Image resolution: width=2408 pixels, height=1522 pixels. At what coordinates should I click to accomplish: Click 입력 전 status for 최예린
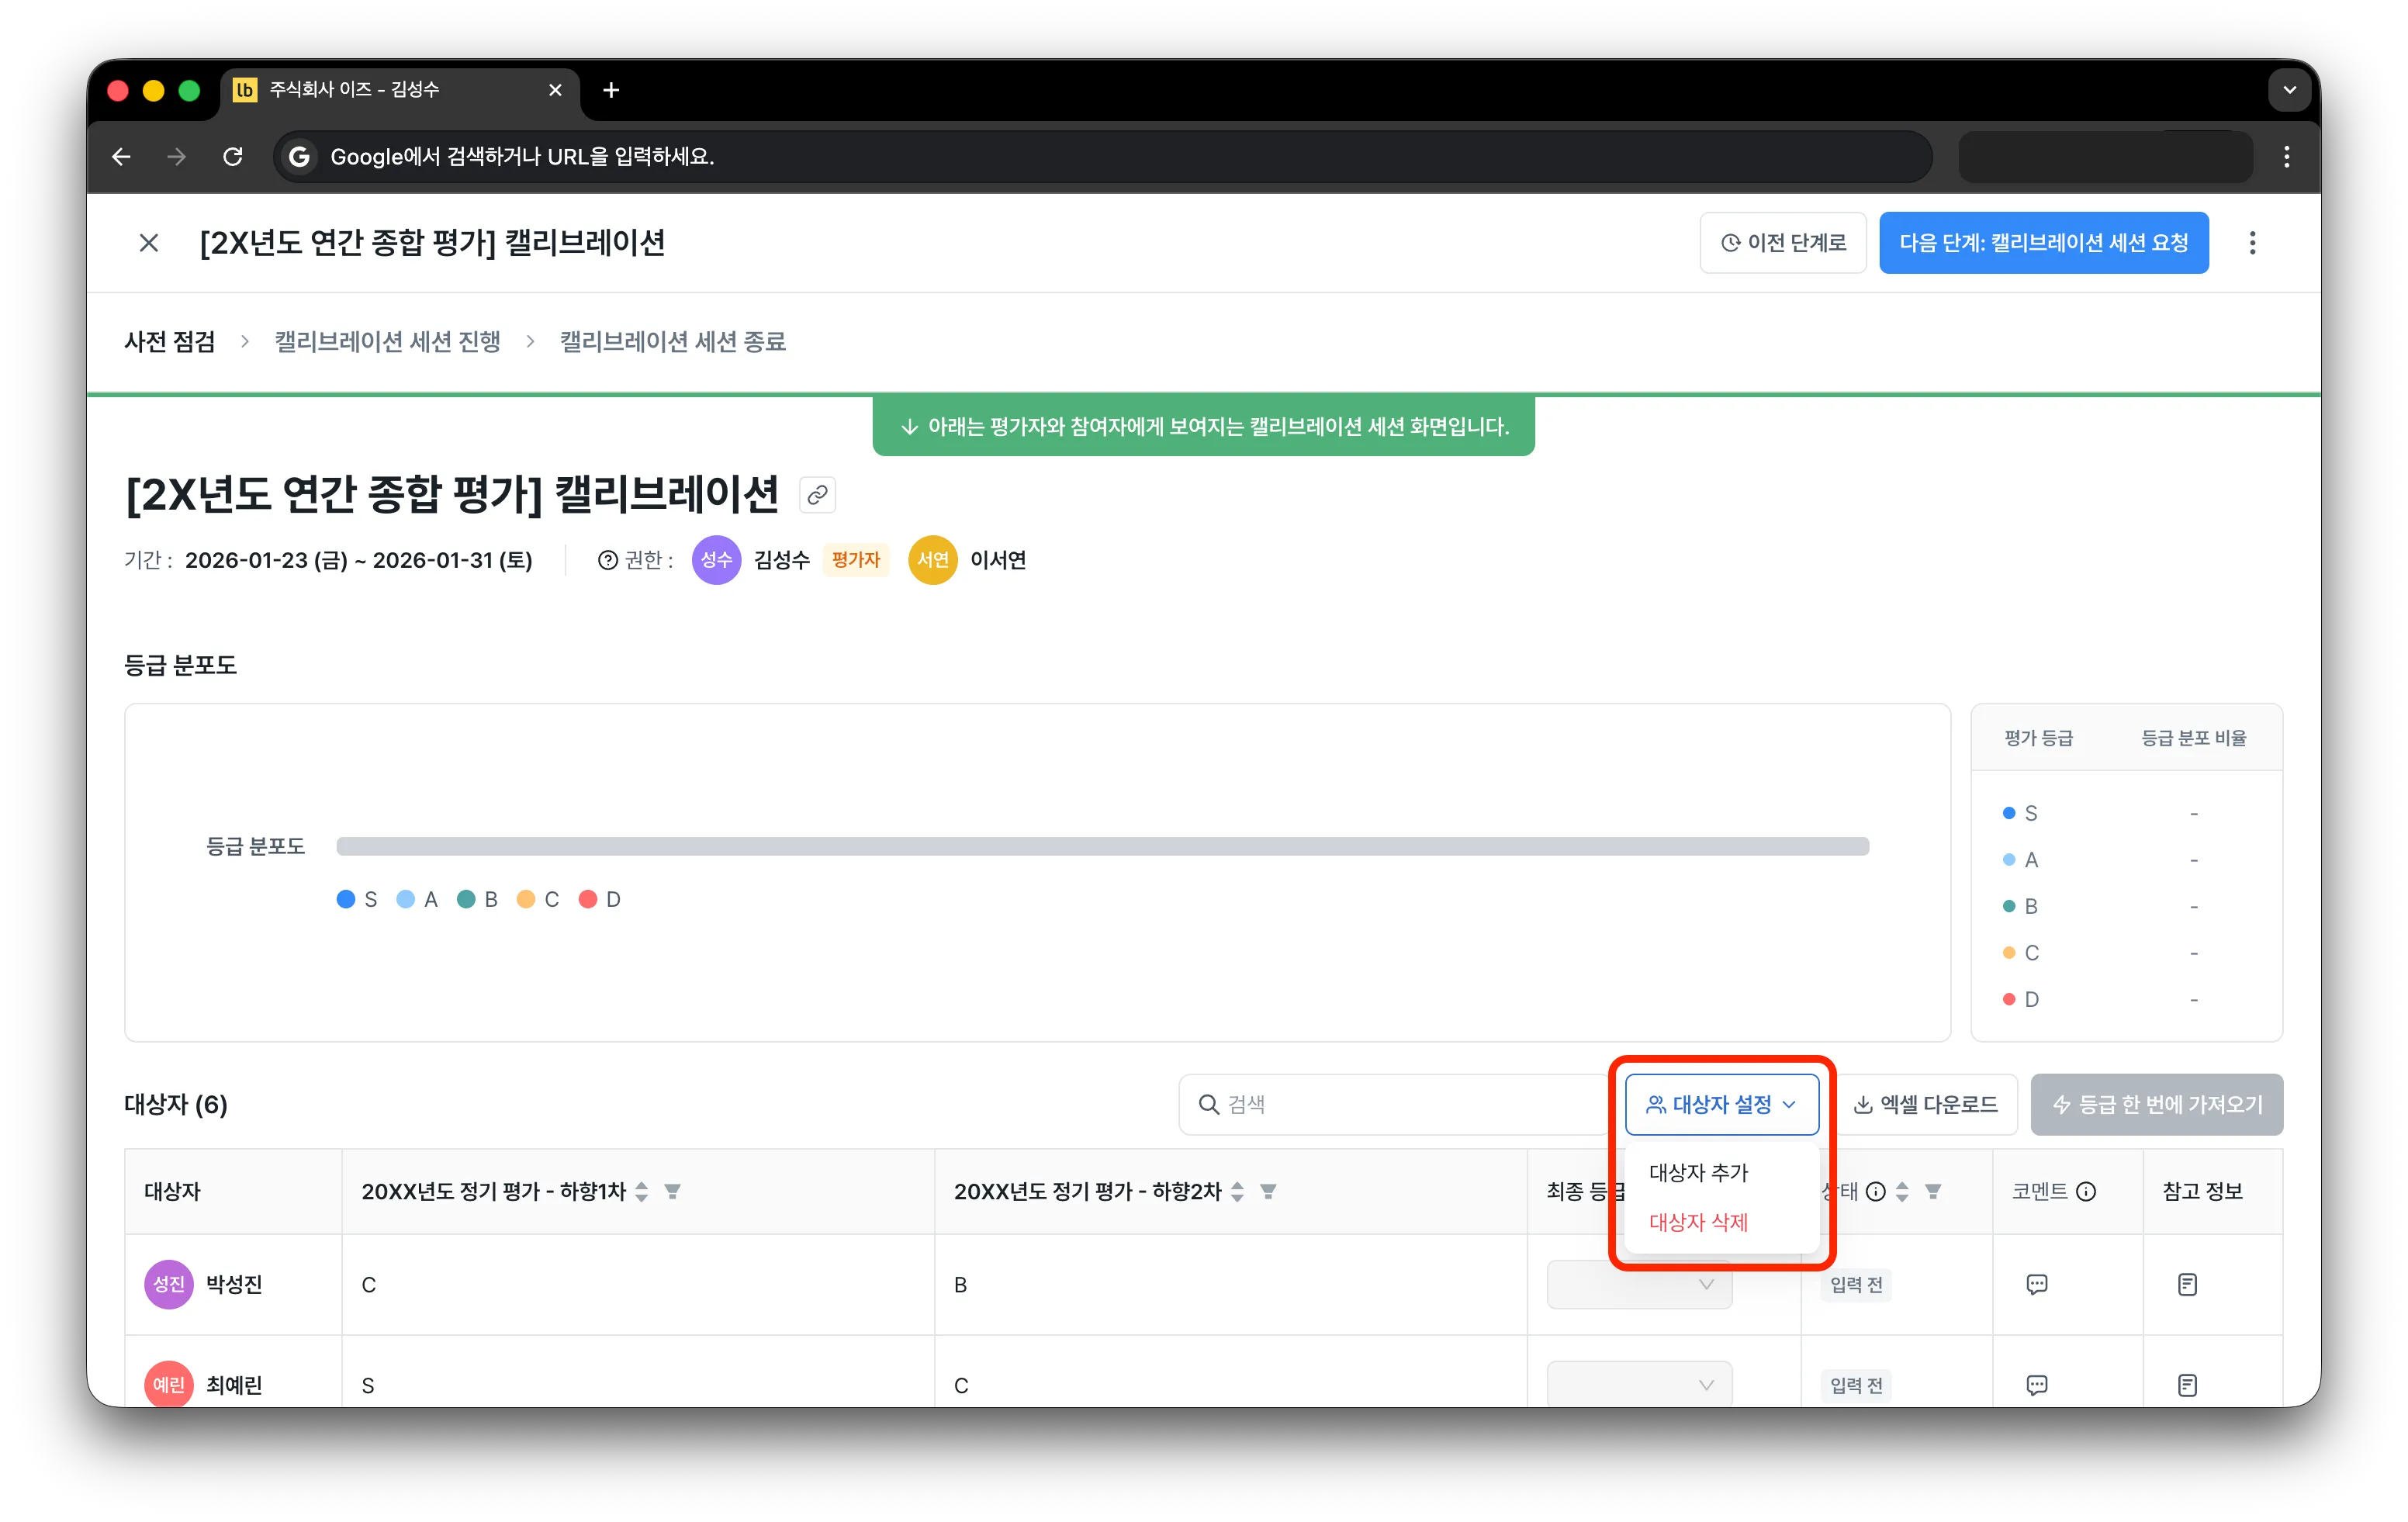click(1856, 1385)
